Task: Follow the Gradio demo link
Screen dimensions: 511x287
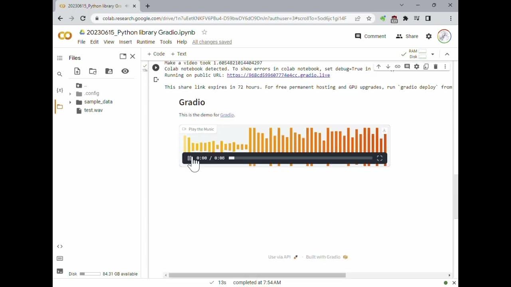Action: click(x=227, y=115)
